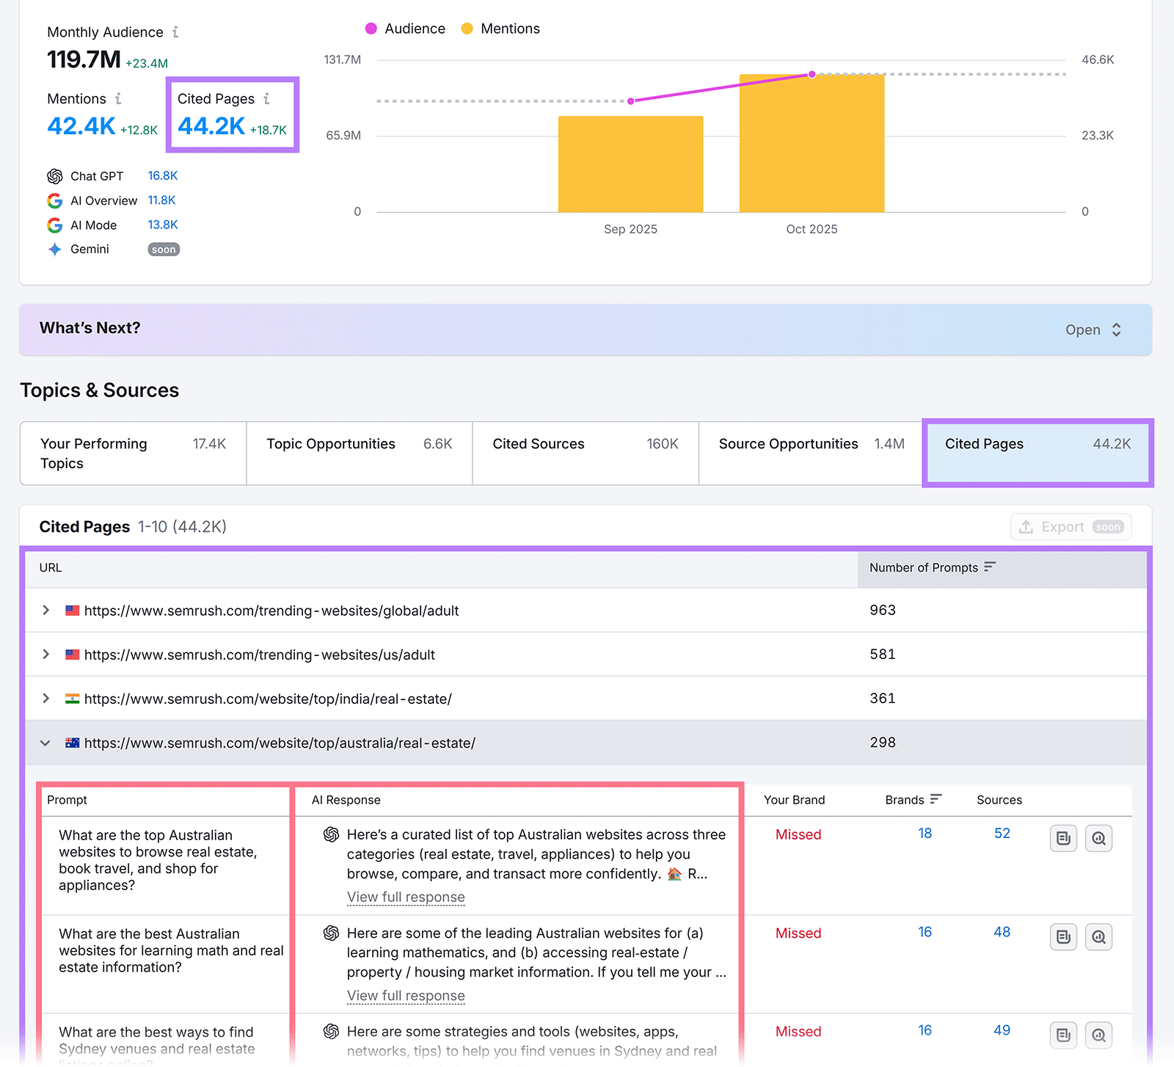Select the Topic Opportunities tab
The width and height of the screenshot is (1174, 1067).
[331, 443]
